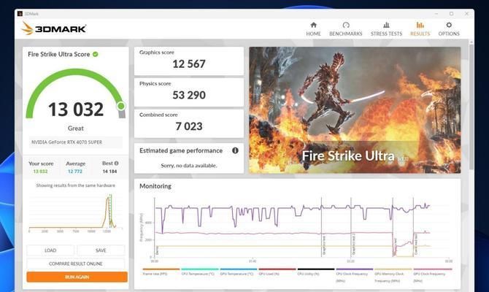
Task: Click 'Sorry, no data available.' message
Action: click(189, 166)
